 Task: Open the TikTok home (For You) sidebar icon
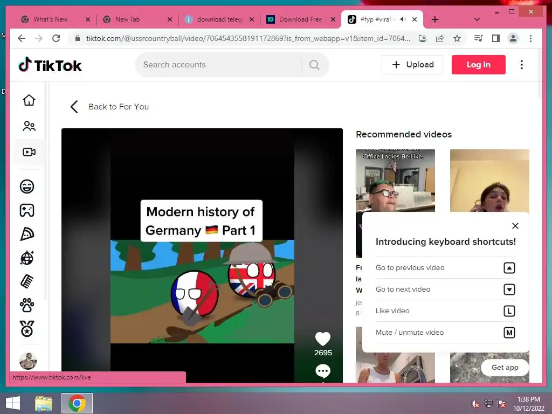[x=29, y=100]
